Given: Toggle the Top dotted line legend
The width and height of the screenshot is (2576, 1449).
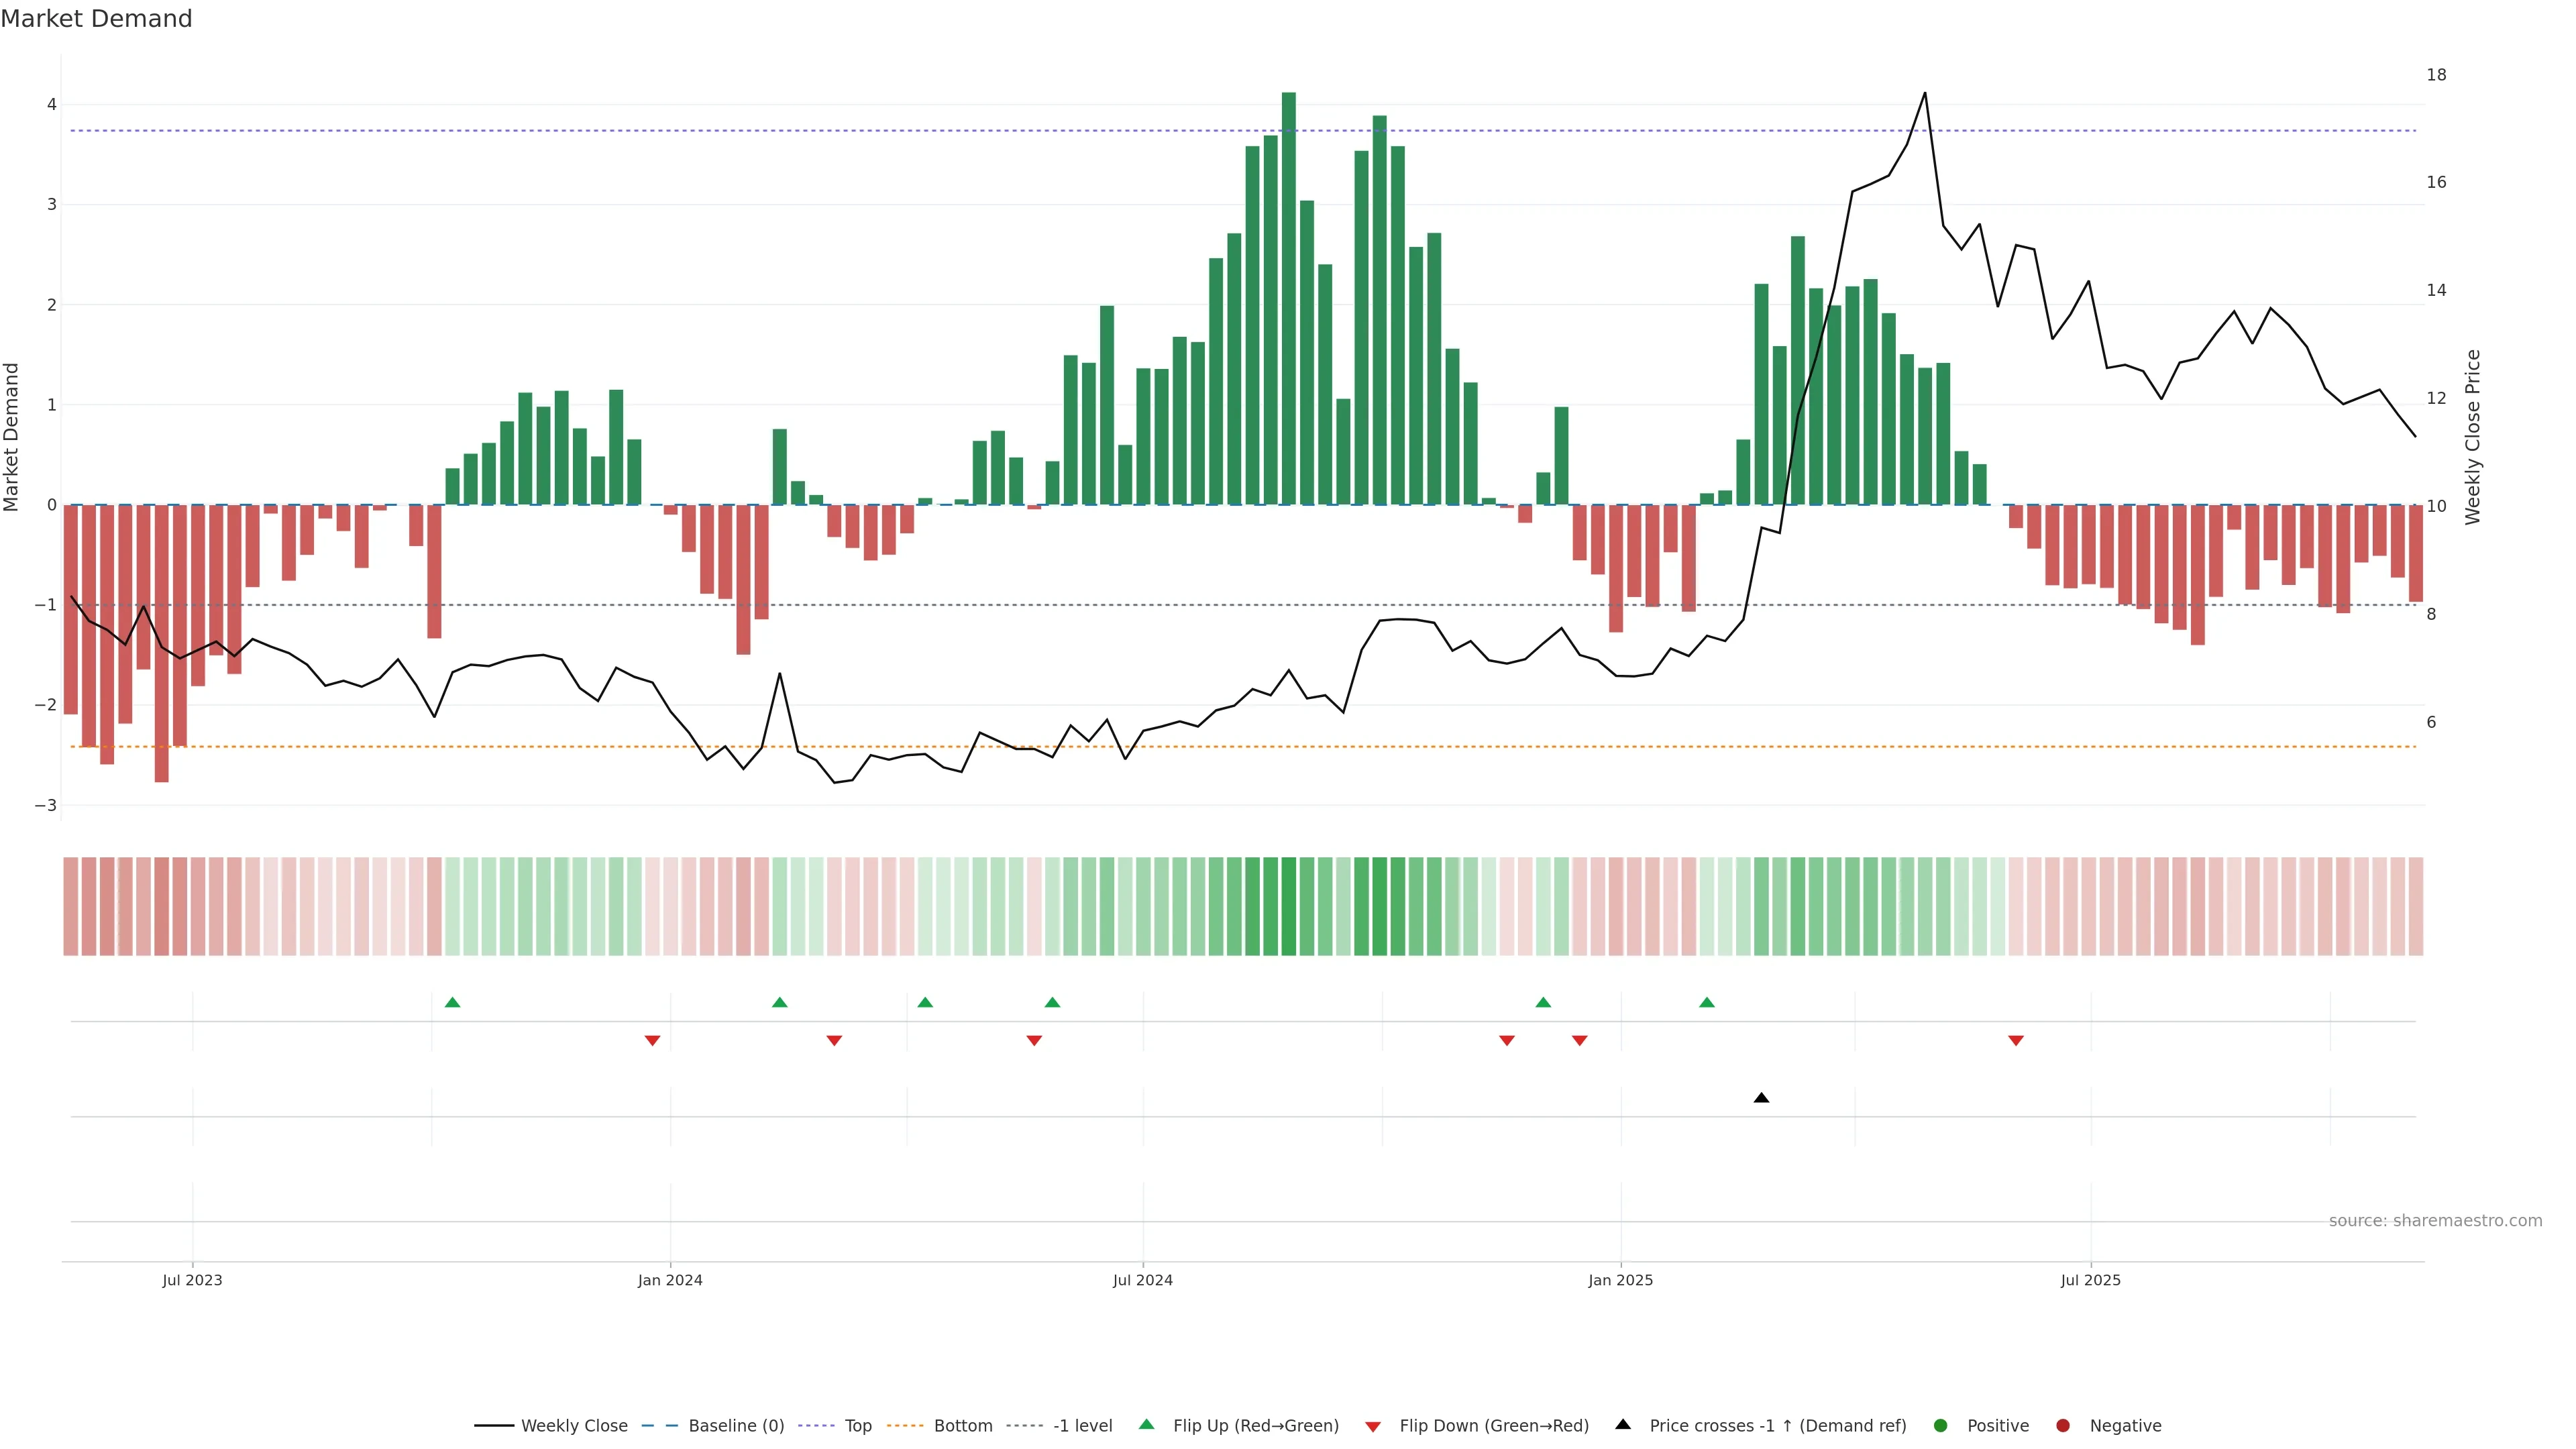Looking at the screenshot, I should coord(857,1426).
